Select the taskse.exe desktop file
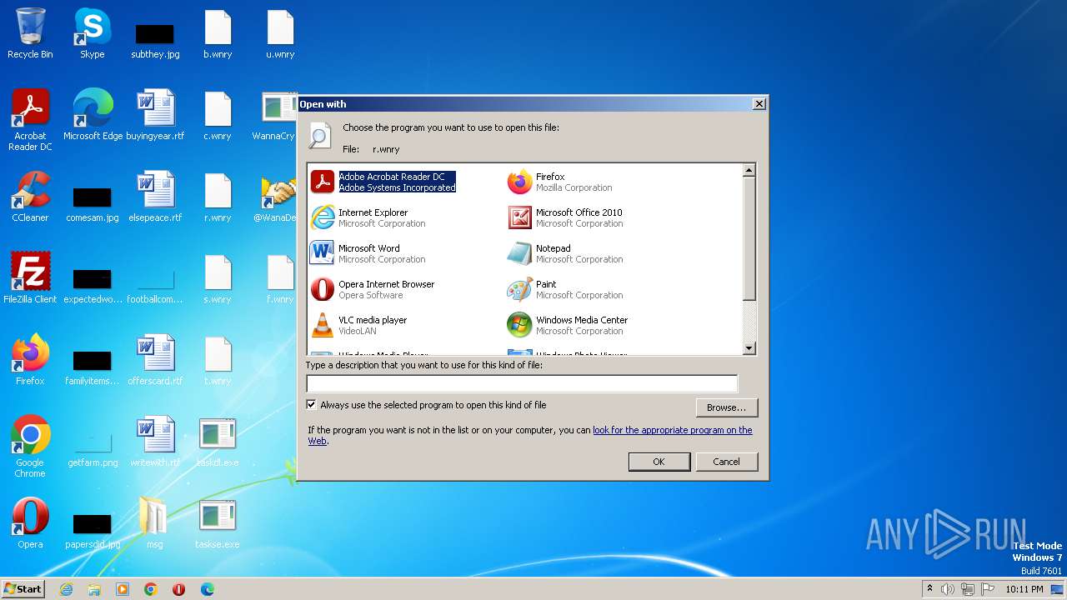The image size is (1067, 600). click(218, 523)
